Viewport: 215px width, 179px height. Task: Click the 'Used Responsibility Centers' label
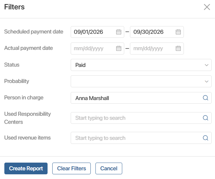[27, 118]
